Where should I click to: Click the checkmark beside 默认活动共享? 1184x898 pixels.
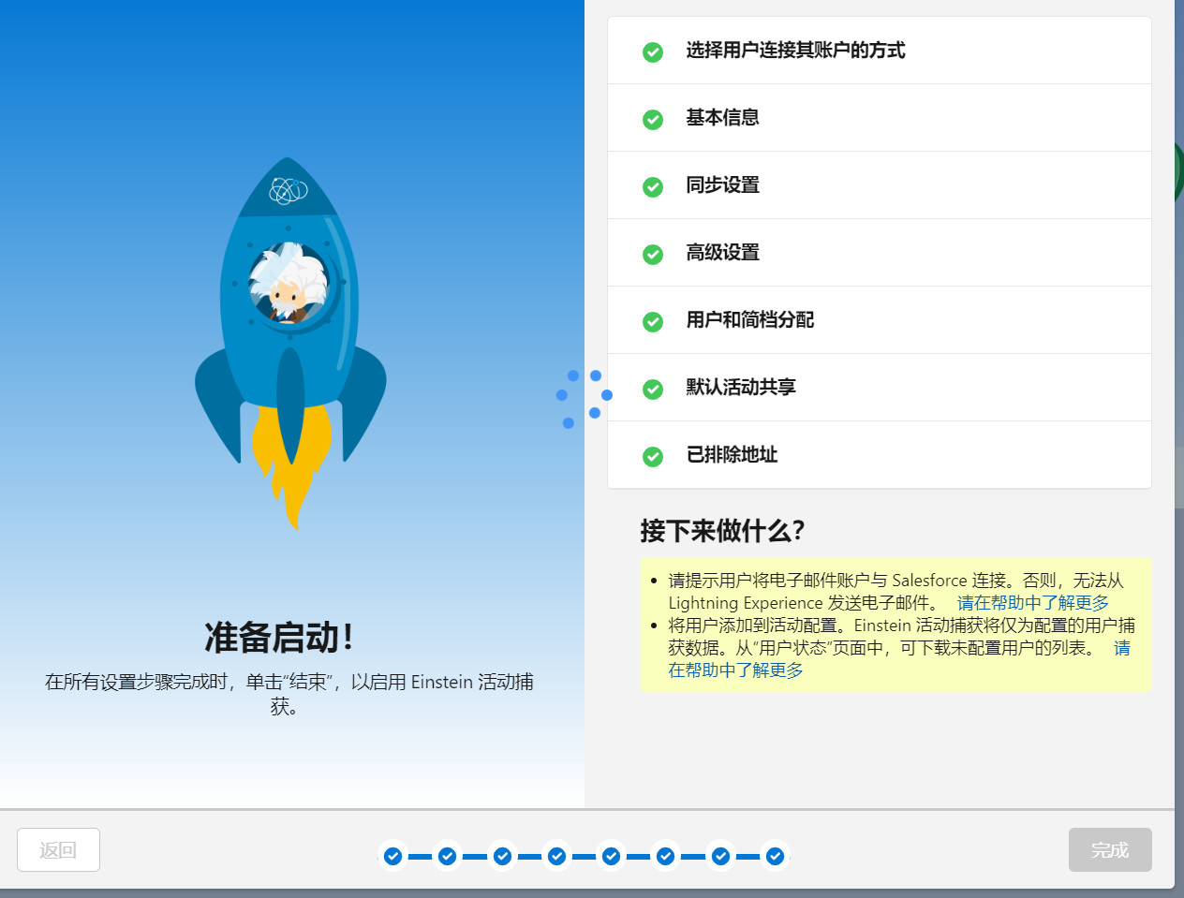point(652,389)
